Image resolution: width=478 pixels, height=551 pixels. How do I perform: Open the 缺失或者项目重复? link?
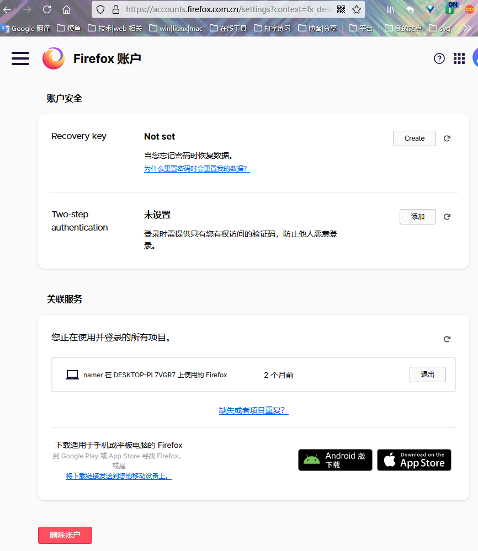(x=253, y=410)
